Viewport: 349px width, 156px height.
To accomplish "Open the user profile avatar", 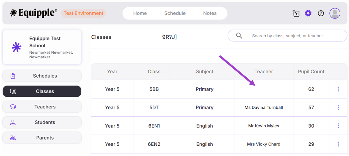I will tap(335, 13).
